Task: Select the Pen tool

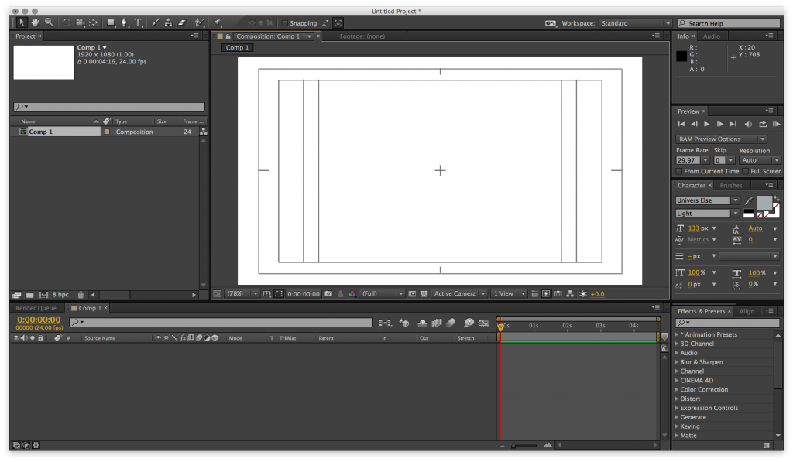Action: pyautogui.click(x=124, y=22)
